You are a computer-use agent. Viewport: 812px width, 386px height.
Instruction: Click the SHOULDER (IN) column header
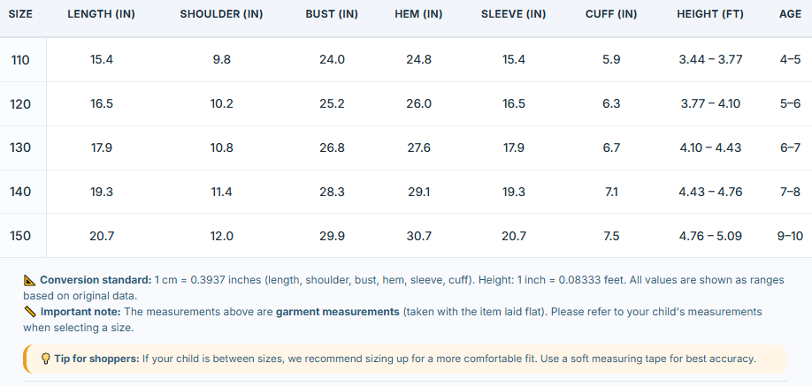pyautogui.click(x=221, y=14)
